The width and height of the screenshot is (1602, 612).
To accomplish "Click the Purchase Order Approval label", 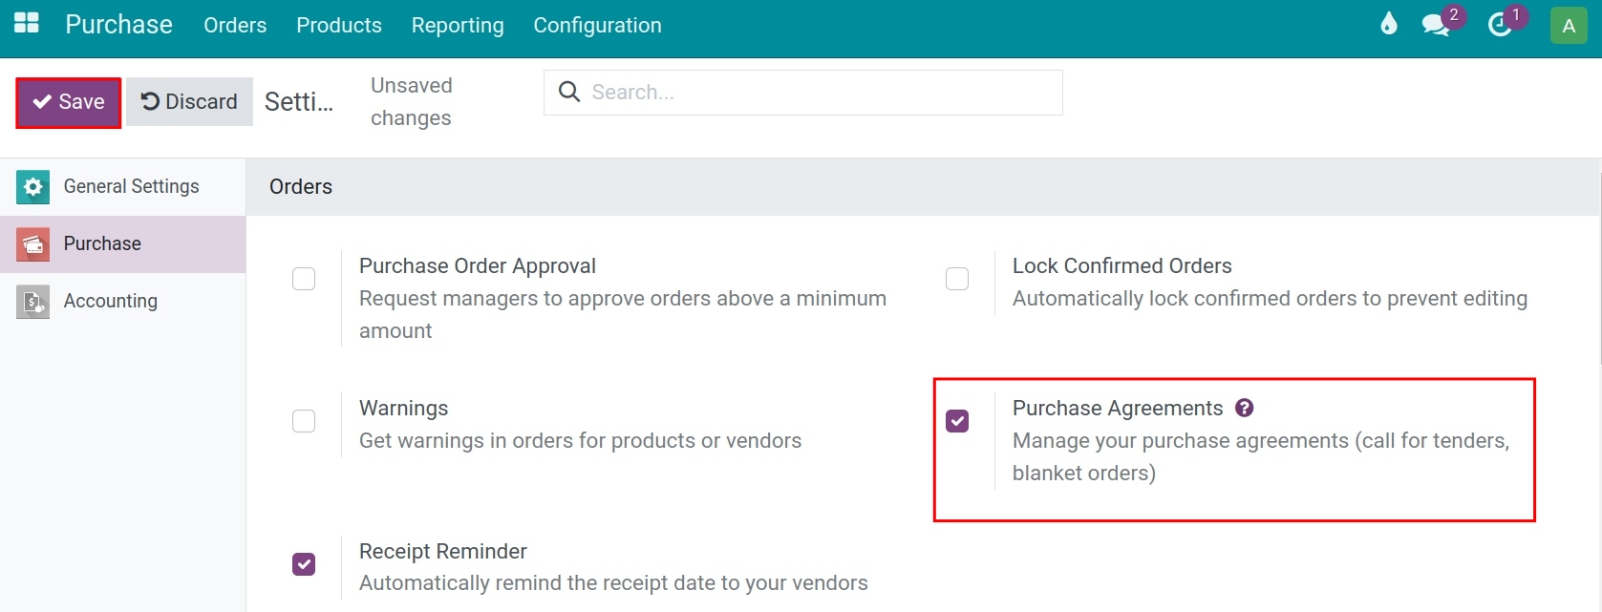I will click(478, 266).
